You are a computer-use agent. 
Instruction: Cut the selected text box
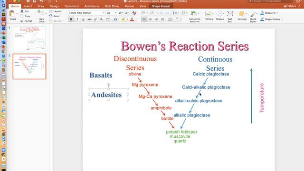coord(25,11)
